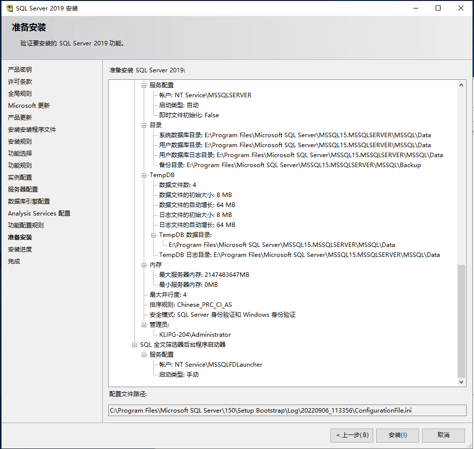Select 功能规则 step in sidebar
This screenshot has height=449, width=474.
(20, 166)
